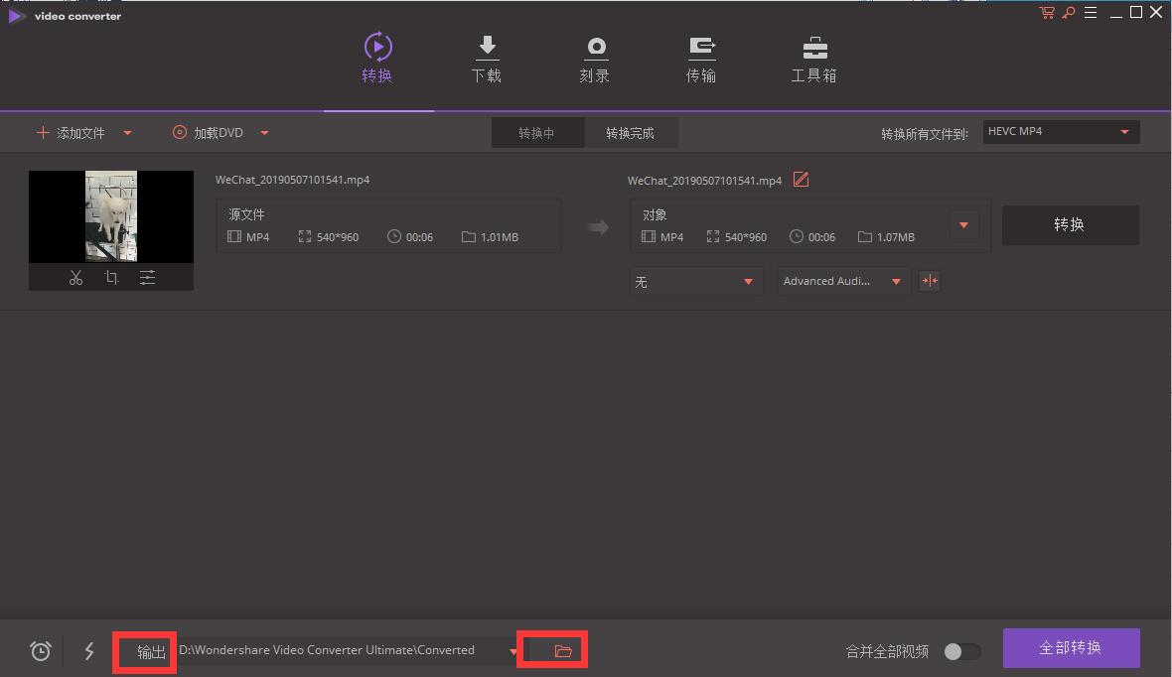
Task: Open the Effects adjustment sliders icon on thumbnail
Action: pos(147,277)
